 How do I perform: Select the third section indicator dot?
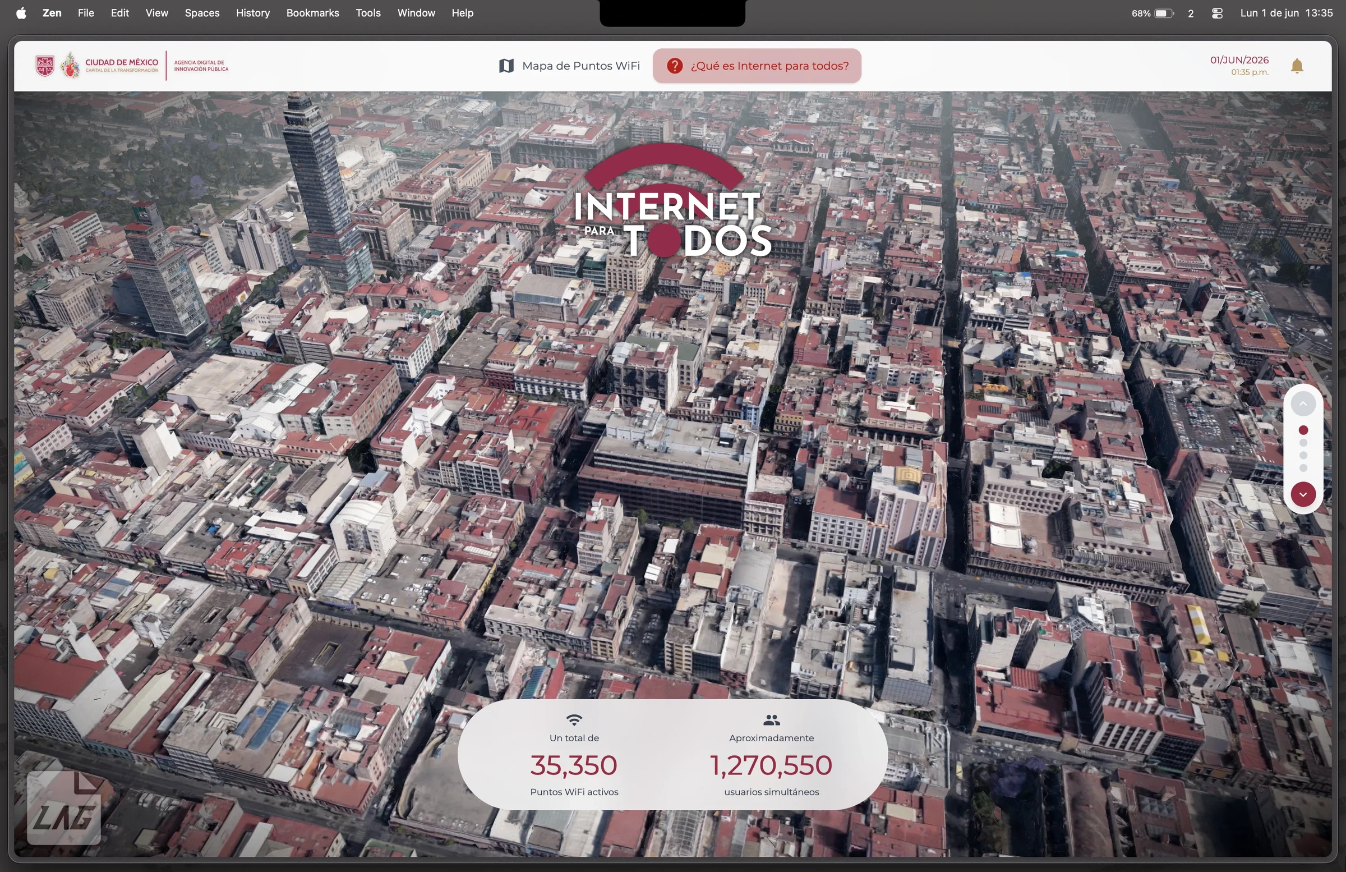click(1303, 456)
